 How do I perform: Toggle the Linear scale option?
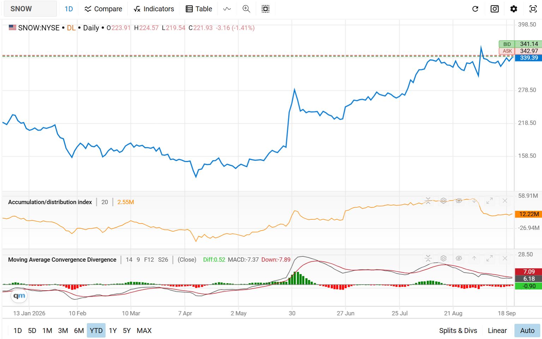pos(497,331)
